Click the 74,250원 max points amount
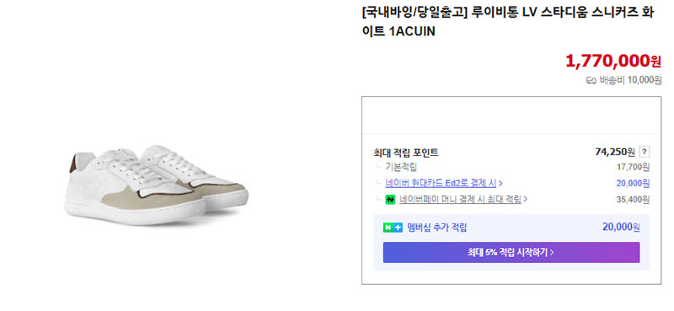The image size is (674, 311). point(615,152)
